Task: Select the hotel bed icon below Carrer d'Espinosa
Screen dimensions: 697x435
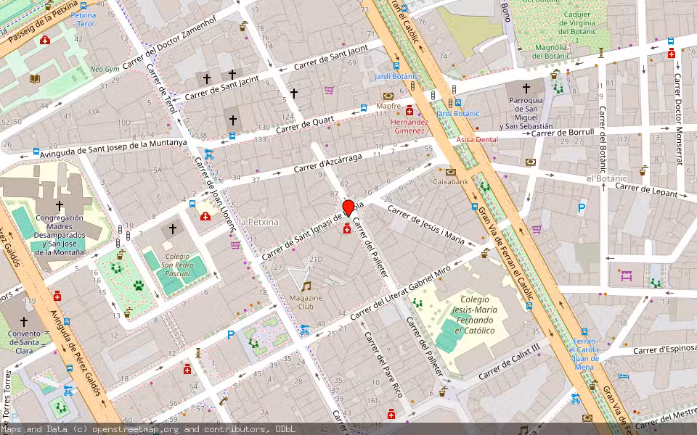Action: pos(624,376)
